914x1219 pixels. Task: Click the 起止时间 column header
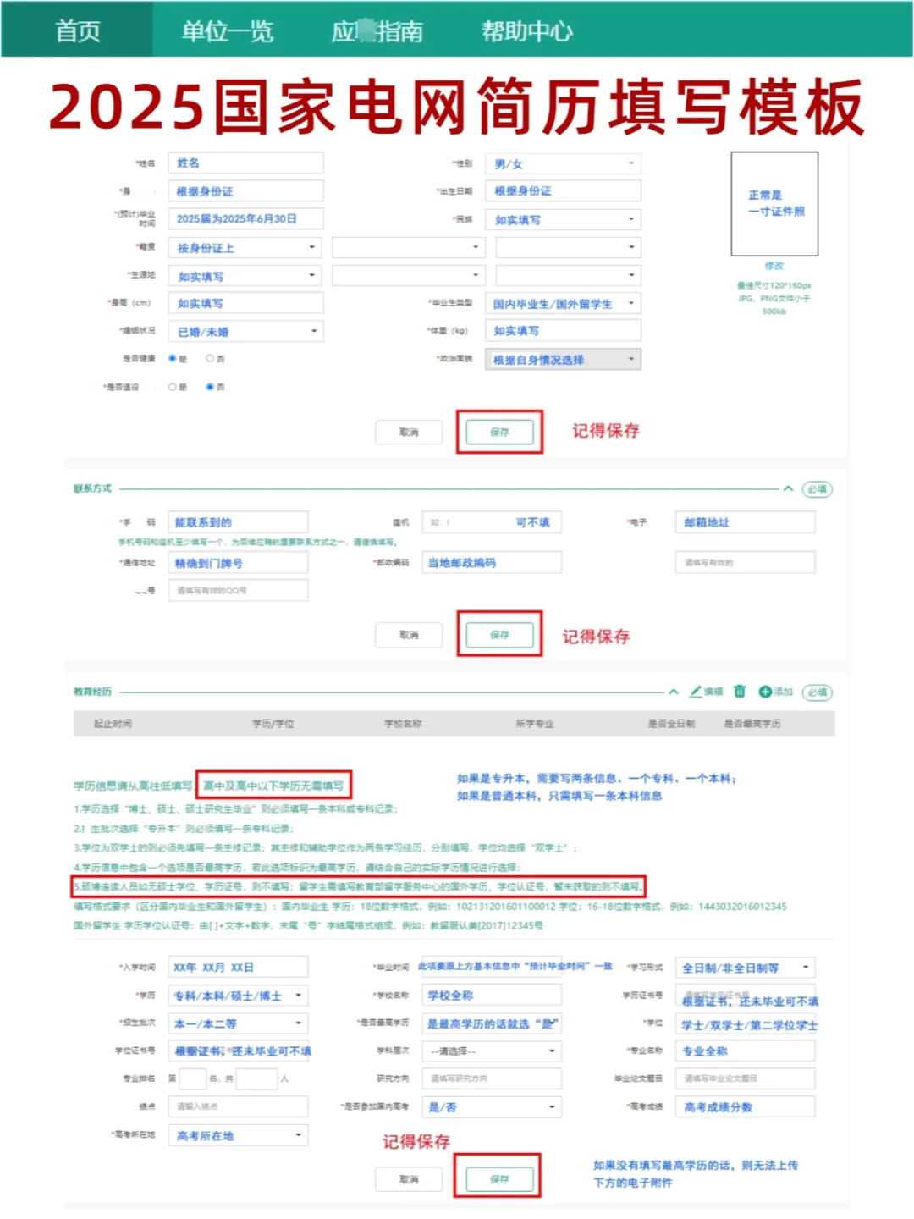coord(113,724)
